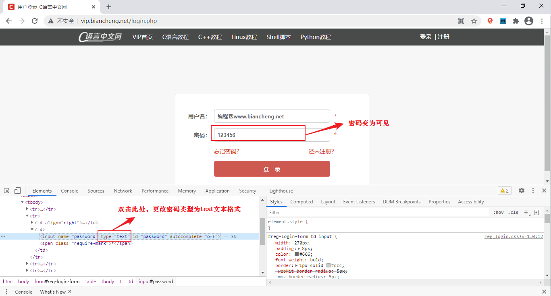Viewport: 551px width, 296px height.
Task: Collapse the td node containing the input
Action: (32, 230)
